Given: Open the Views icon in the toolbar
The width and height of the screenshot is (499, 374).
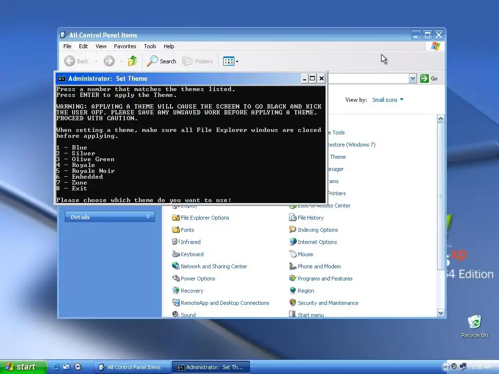Looking at the screenshot, I should [229, 61].
